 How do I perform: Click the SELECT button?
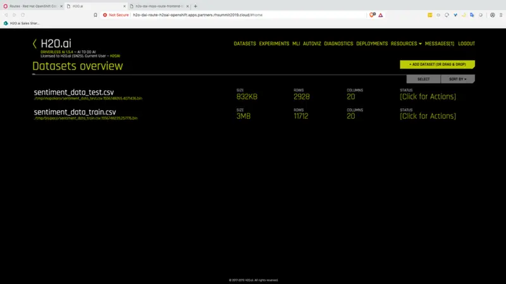(423, 79)
